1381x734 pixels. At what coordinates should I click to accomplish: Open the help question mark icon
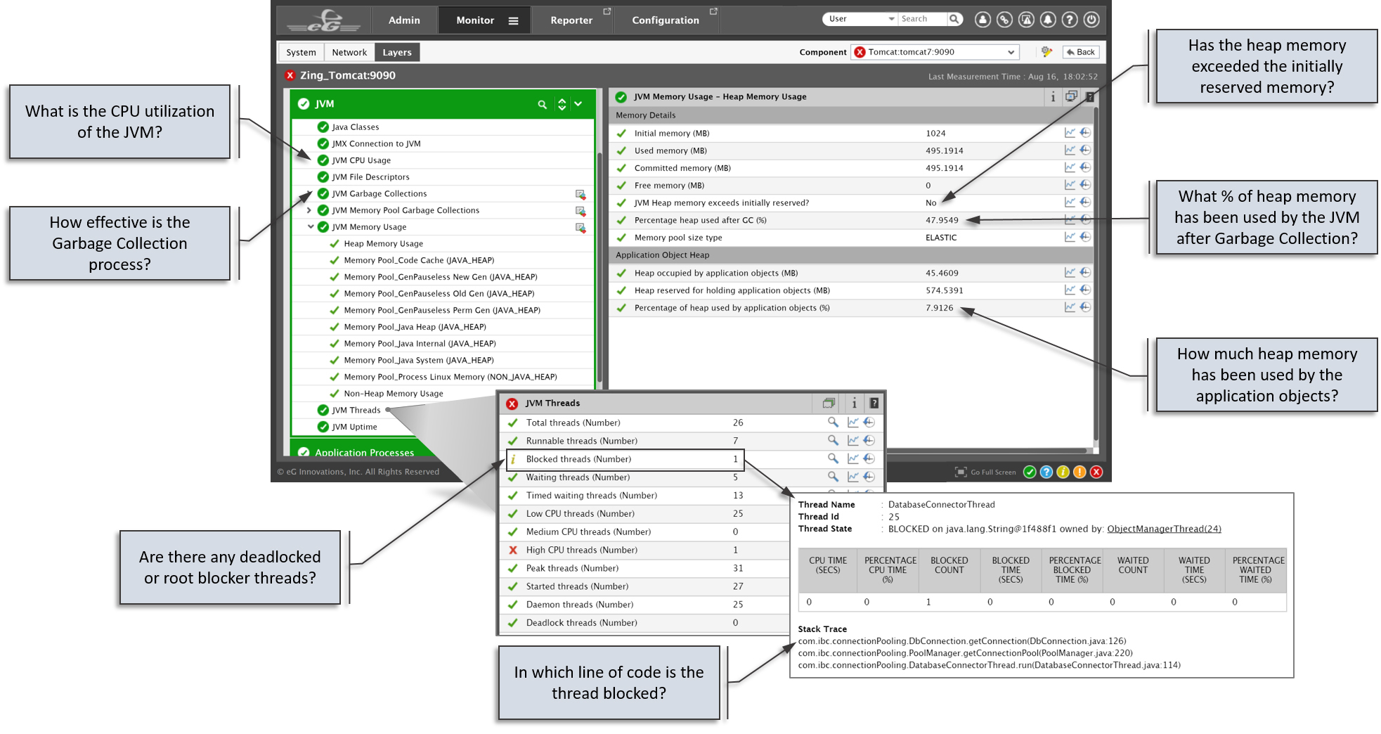tap(1070, 20)
